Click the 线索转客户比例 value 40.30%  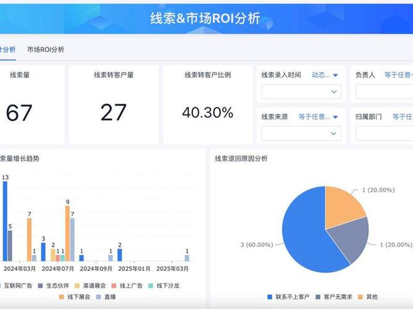tap(208, 112)
